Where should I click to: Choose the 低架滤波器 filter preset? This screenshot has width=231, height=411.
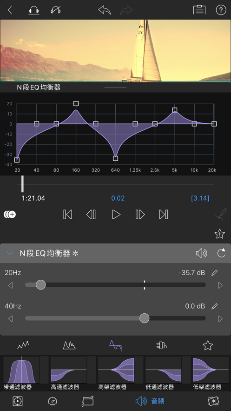211,373
